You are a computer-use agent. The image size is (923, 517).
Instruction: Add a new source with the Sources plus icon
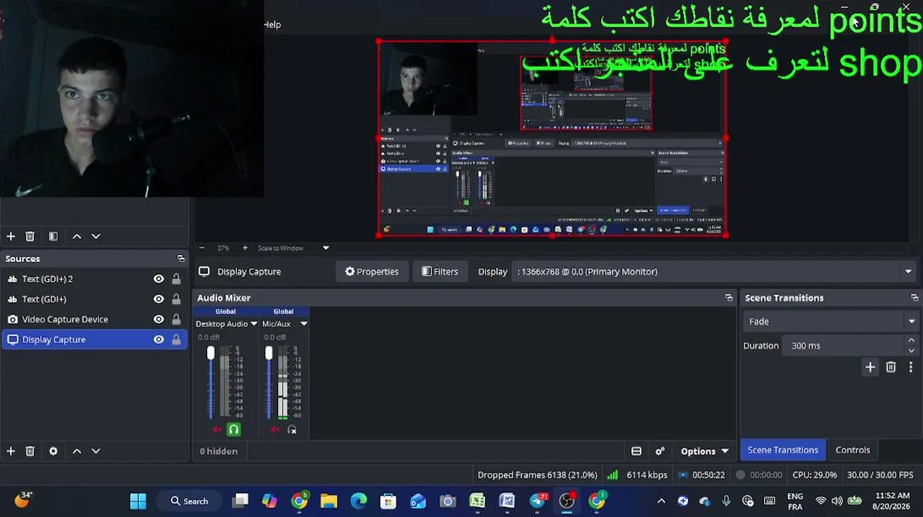pos(11,451)
